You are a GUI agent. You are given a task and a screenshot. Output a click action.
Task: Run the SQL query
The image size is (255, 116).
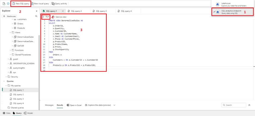click(46, 17)
